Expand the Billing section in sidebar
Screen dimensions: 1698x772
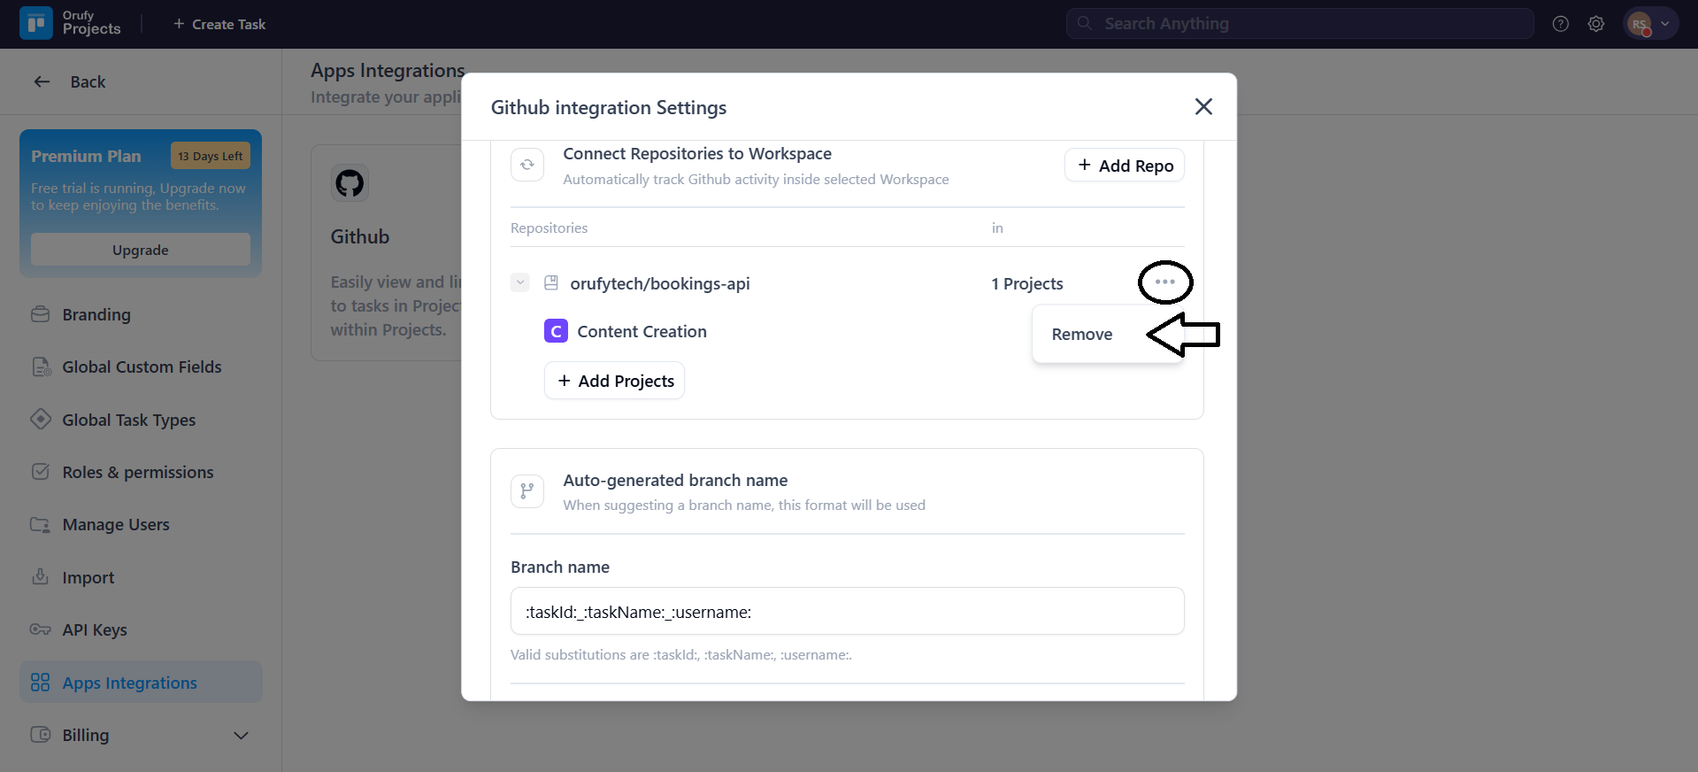241,736
